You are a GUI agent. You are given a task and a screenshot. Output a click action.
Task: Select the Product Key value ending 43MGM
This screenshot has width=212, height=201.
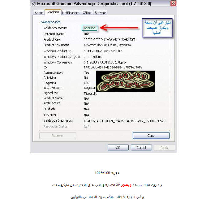pos(109,39)
